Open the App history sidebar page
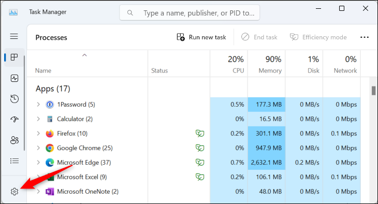Screen dimensions: 378x204 pyautogui.click(x=14, y=99)
